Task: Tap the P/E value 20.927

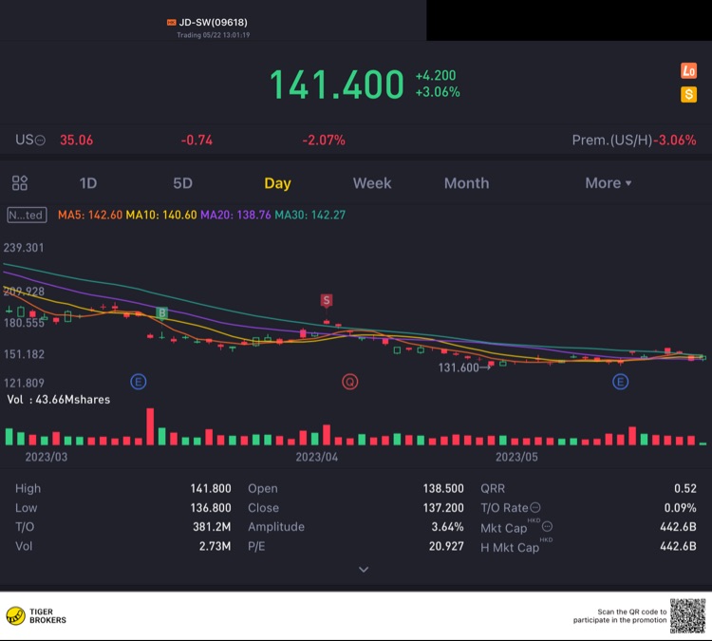Action: (446, 546)
